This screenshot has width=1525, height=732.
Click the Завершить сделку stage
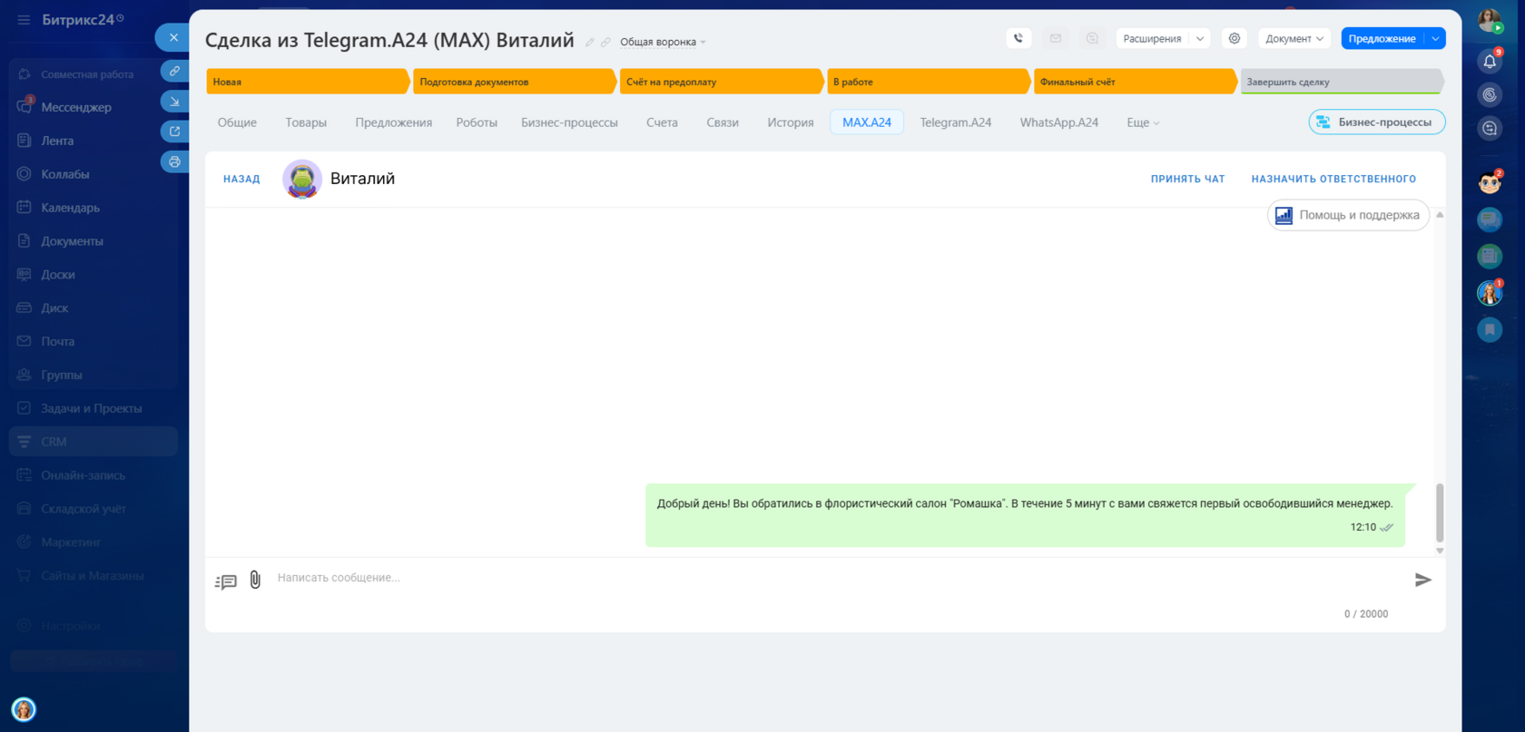click(x=1342, y=82)
